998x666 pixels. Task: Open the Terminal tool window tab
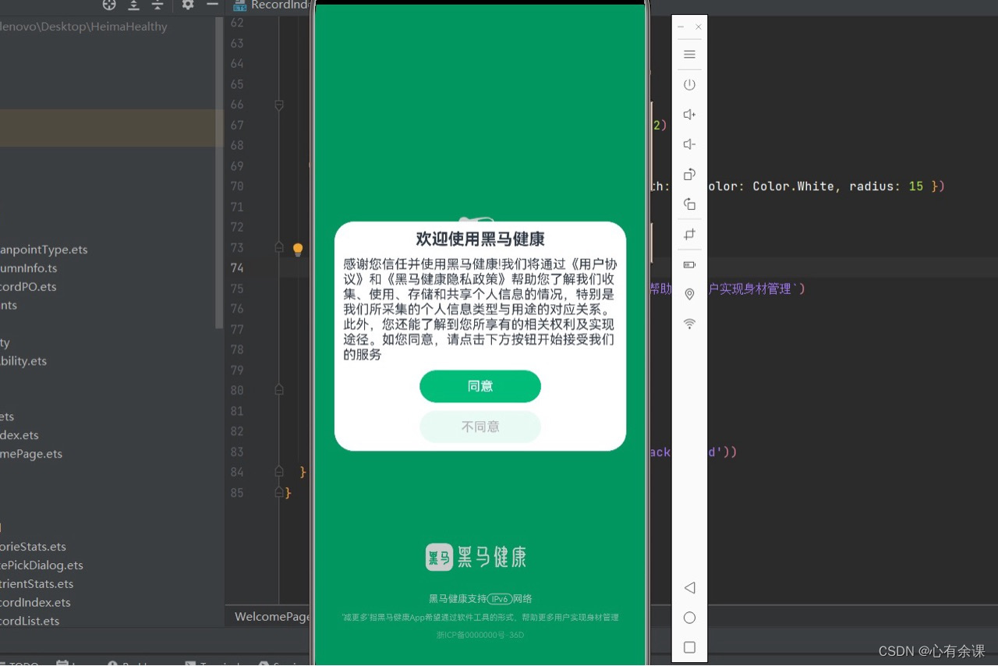click(213, 663)
